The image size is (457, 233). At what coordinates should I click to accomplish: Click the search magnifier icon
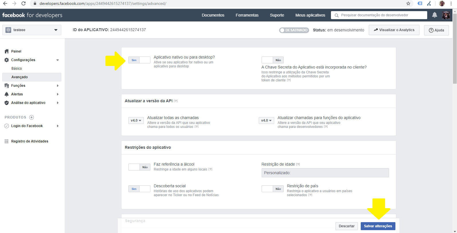[x=337, y=15]
